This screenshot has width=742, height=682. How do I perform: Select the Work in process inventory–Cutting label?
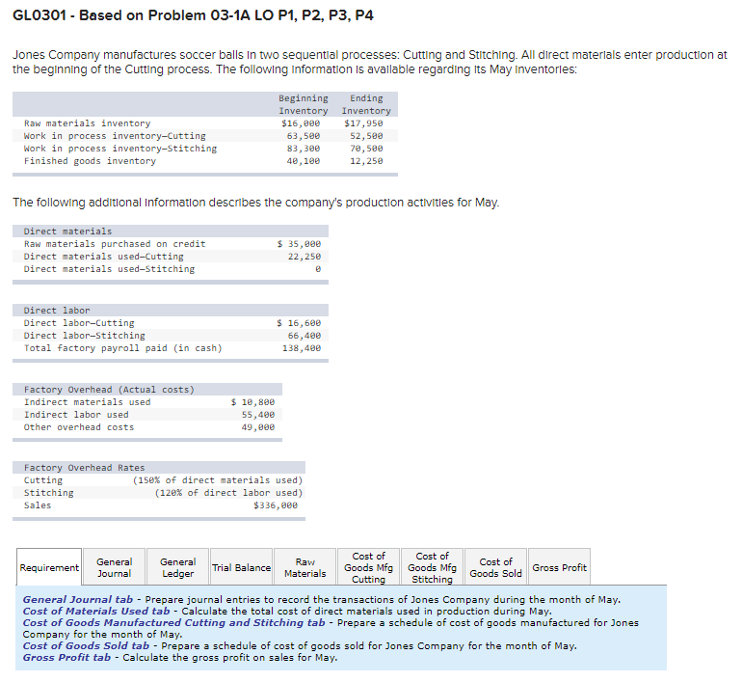tap(115, 136)
